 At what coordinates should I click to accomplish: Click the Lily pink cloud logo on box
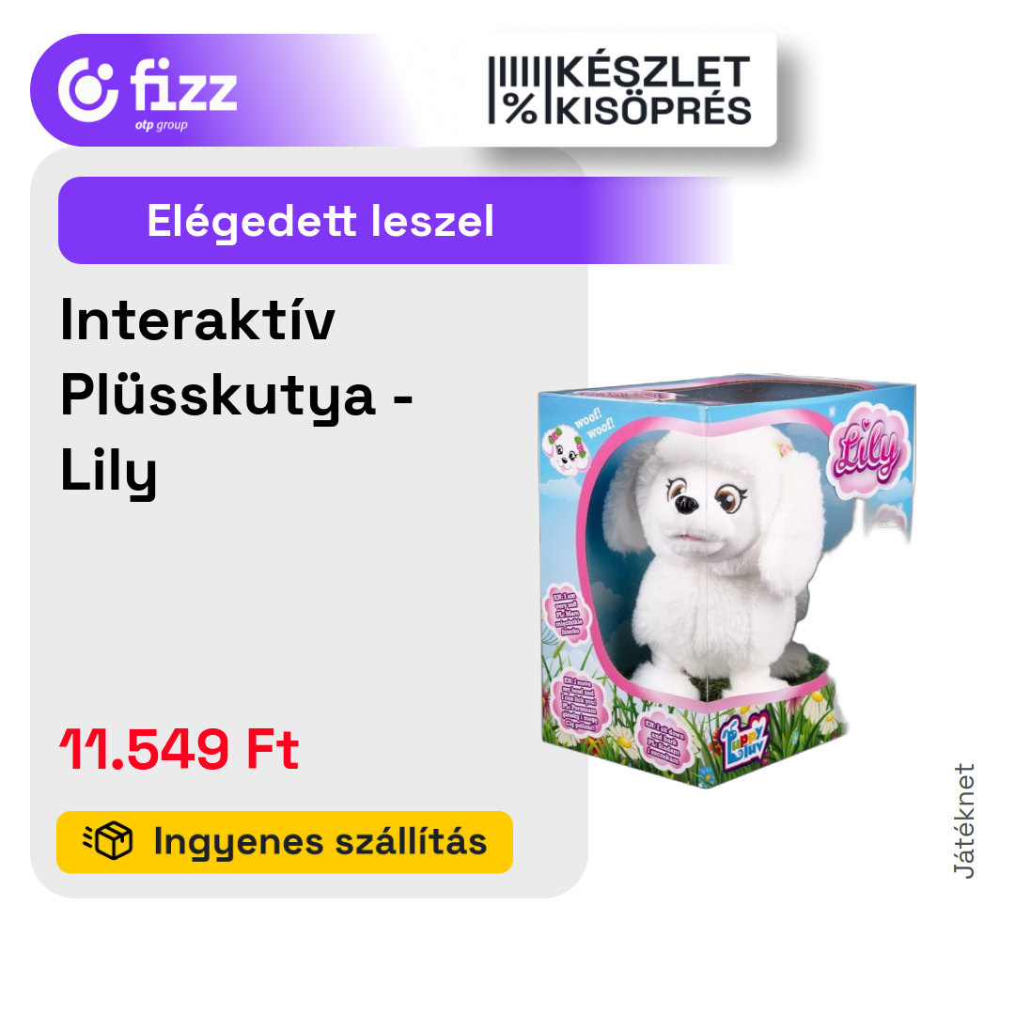(869, 449)
